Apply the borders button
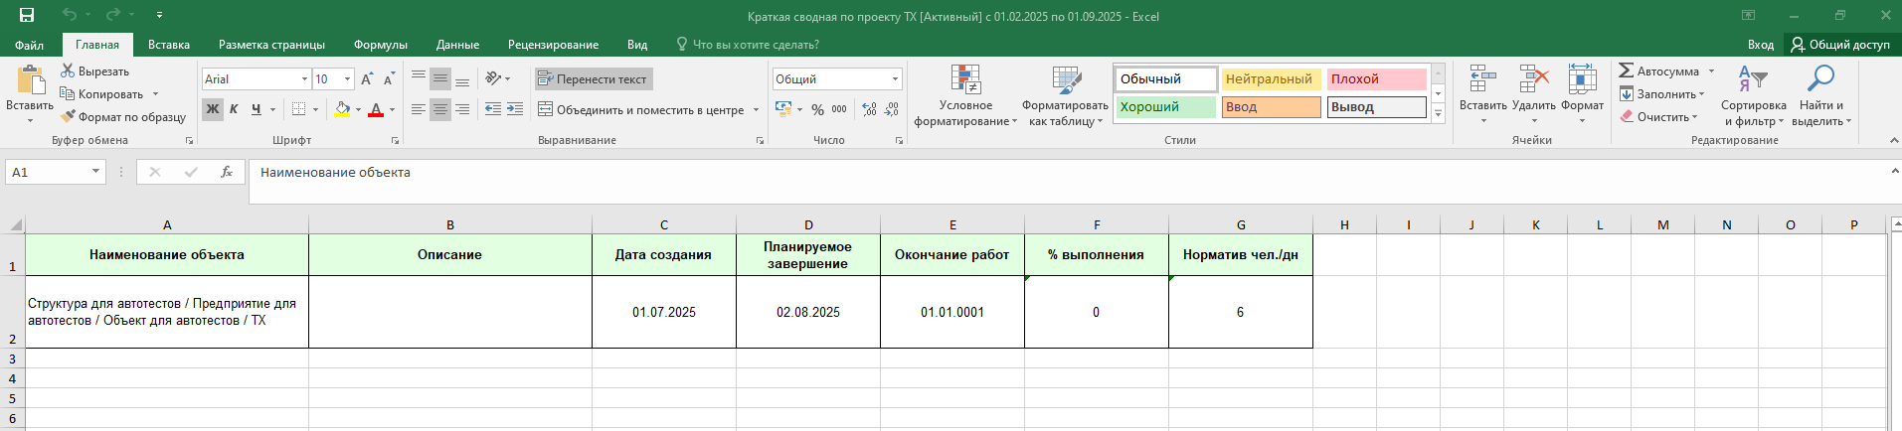Viewport: 1902px width, 431px height. 298,109
